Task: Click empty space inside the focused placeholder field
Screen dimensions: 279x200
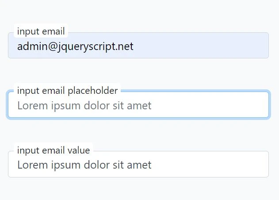Action: coord(212,105)
